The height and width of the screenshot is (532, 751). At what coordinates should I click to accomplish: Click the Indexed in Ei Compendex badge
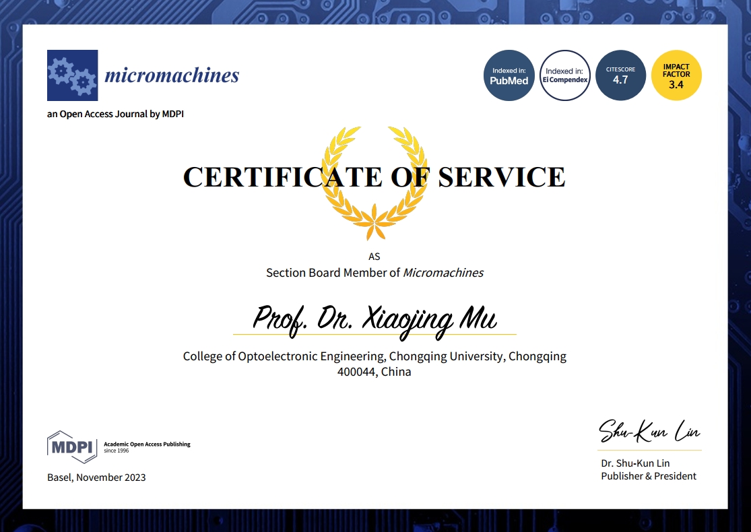[x=564, y=75]
